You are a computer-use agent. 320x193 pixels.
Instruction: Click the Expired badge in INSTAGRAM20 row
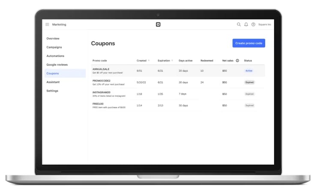click(x=249, y=94)
